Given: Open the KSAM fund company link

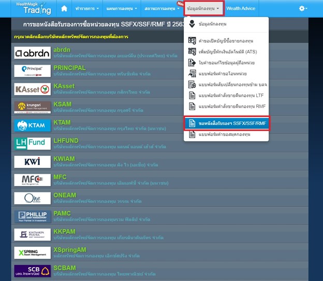Looking at the screenshot, I should pyautogui.click(x=63, y=104).
